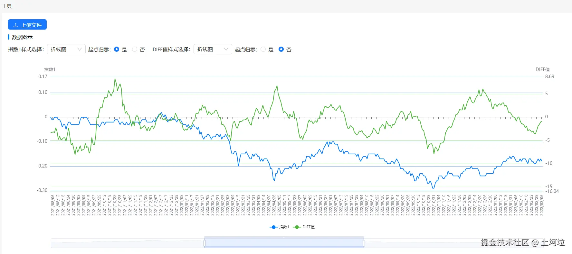Click the 0.10 left axis label
Image resolution: width=572 pixels, height=254 pixels.
(x=43, y=92)
